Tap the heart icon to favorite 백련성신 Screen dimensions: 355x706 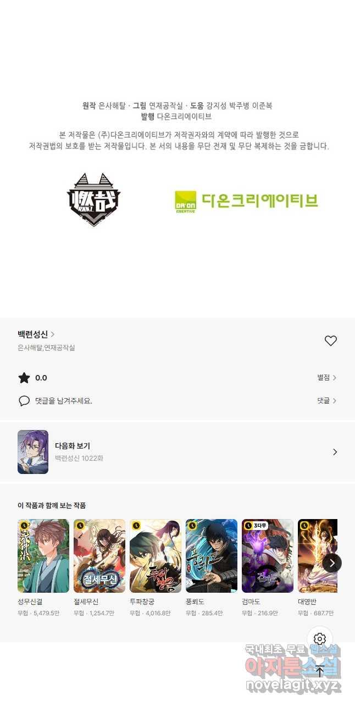(x=330, y=341)
